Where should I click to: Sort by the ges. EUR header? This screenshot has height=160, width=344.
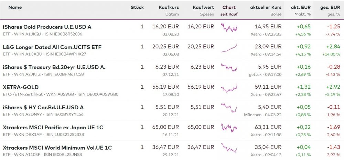[330, 7]
